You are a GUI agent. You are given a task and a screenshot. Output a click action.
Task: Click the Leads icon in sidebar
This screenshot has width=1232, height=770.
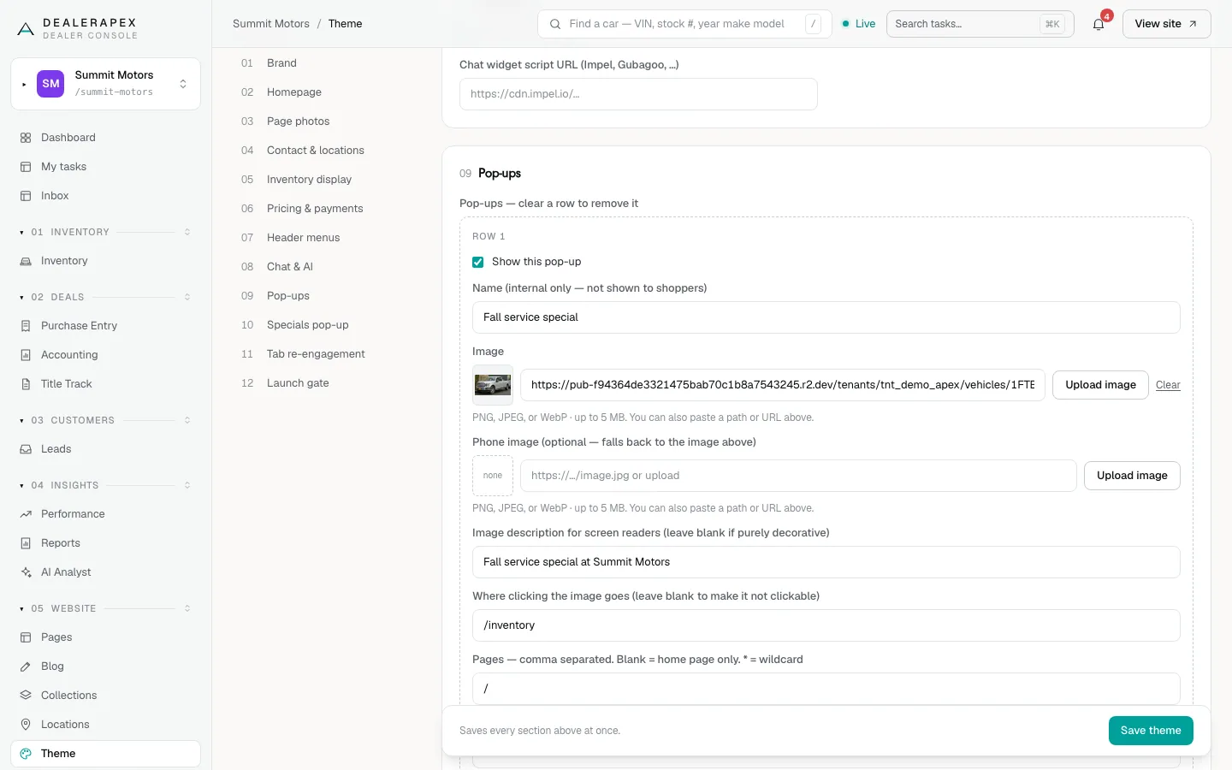tap(26, 449)
